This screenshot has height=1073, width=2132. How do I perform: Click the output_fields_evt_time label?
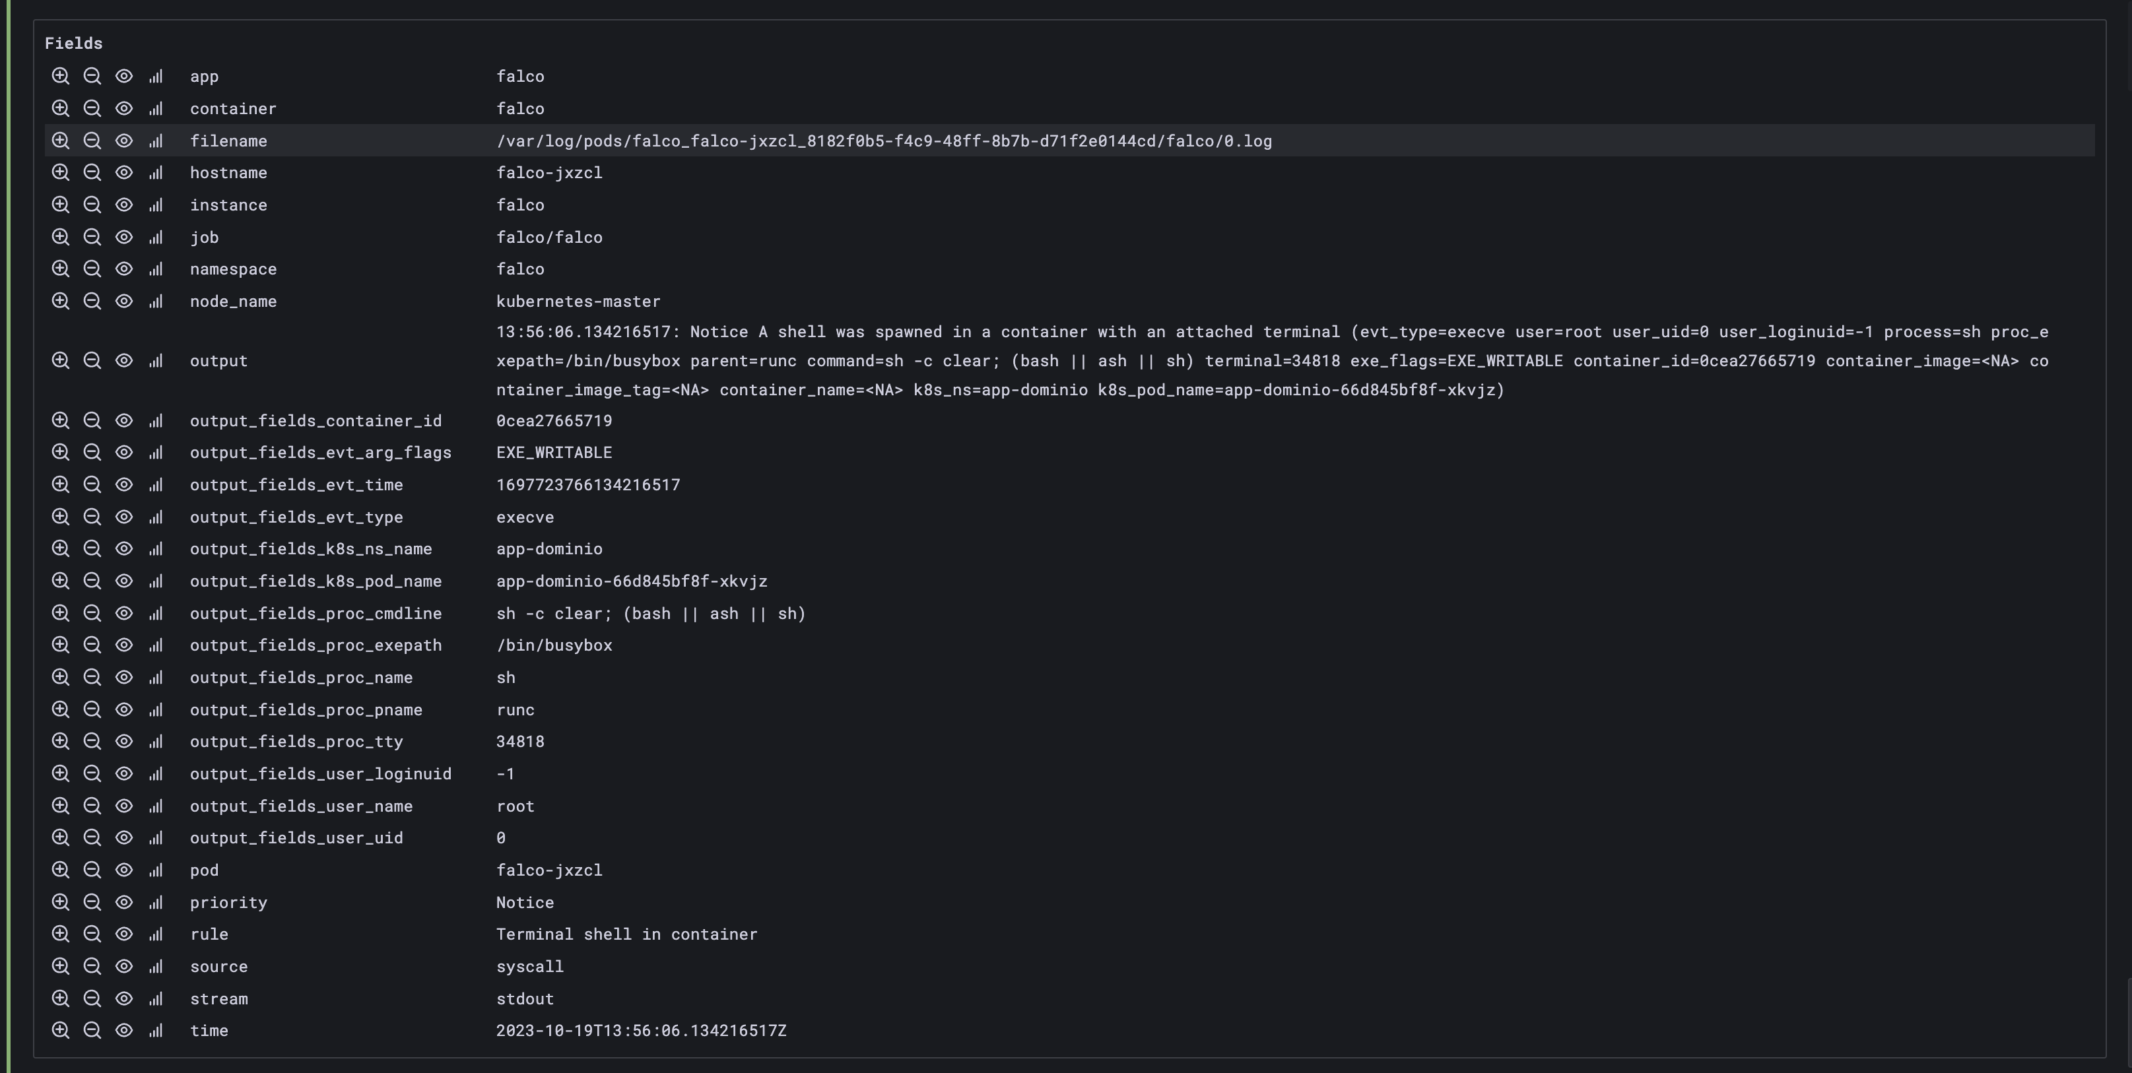(296, 485)
